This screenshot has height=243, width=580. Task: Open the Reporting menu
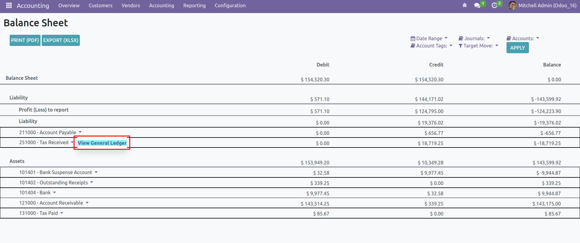[x=194, y=5]
